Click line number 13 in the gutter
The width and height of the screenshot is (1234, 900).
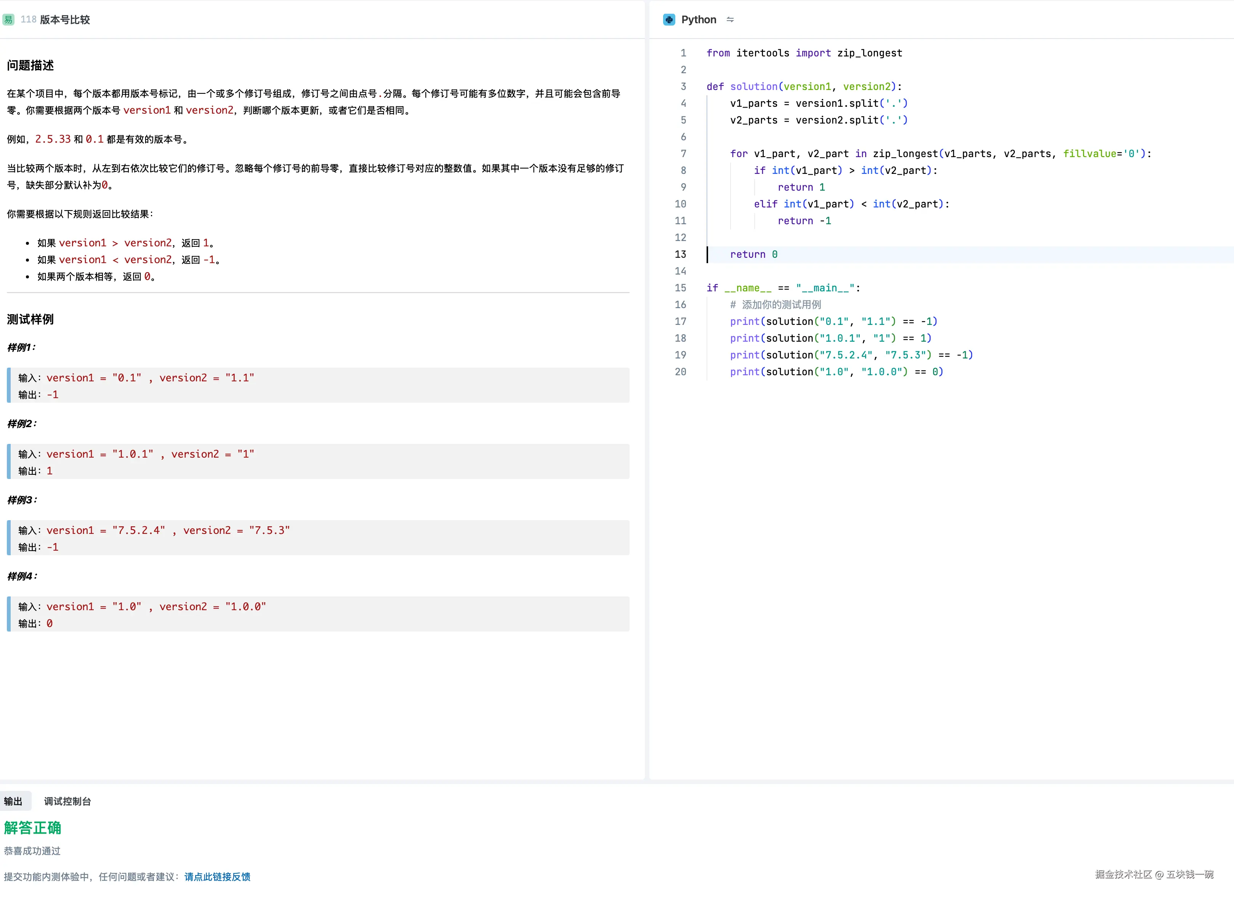[680, 254]
